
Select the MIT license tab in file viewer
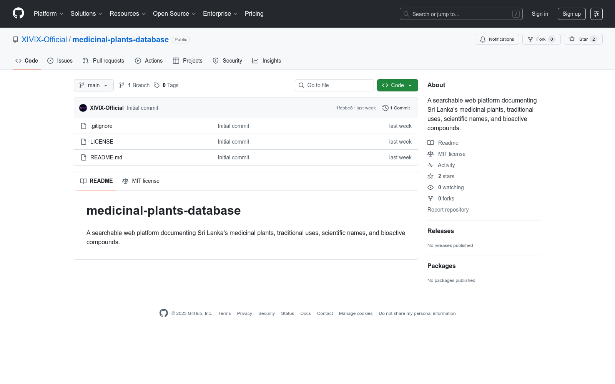[141, 181]
